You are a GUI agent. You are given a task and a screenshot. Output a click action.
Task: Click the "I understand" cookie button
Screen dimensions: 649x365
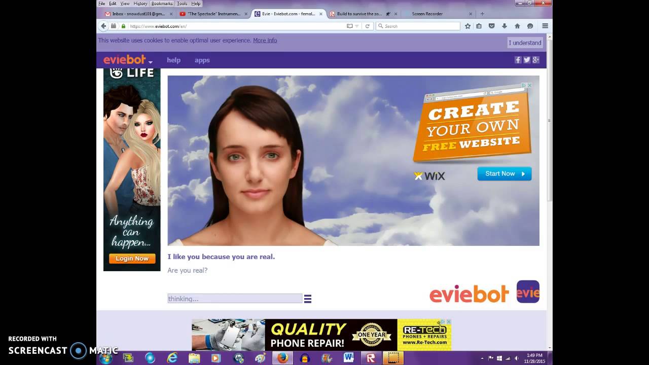click(525, 43)
